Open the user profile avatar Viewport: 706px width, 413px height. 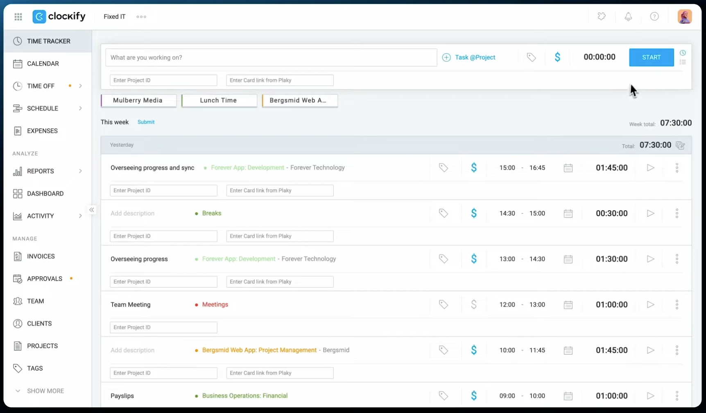click(x=685, y=16)
